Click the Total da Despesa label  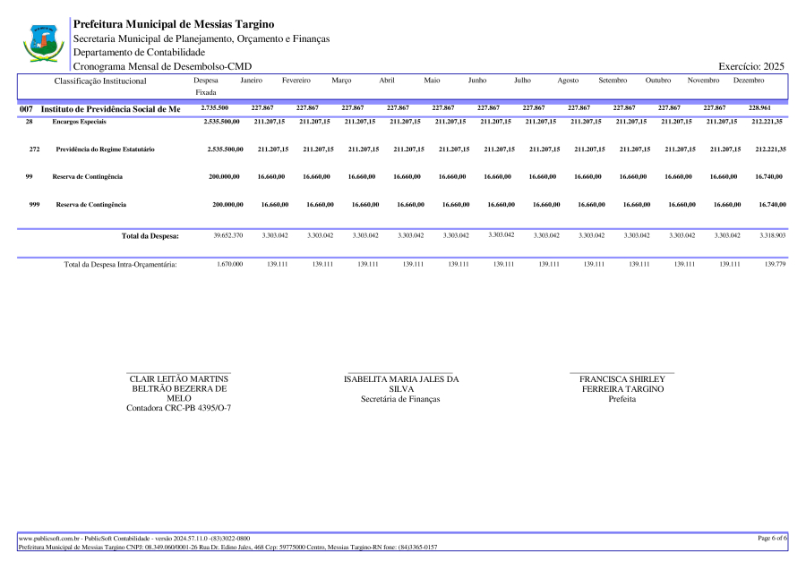coord(150,236)
